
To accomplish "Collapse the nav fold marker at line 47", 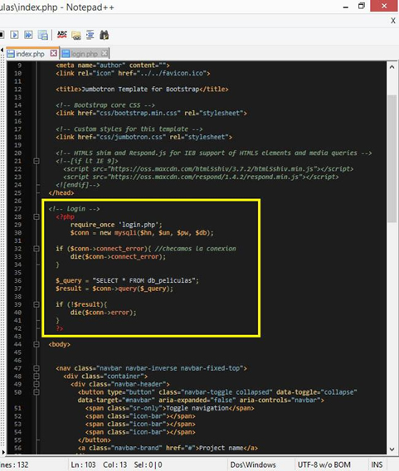I will tap(36, 368).
